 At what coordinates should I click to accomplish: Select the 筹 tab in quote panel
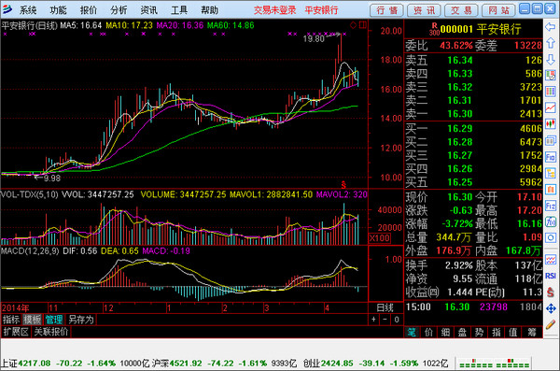click(532, 333)
